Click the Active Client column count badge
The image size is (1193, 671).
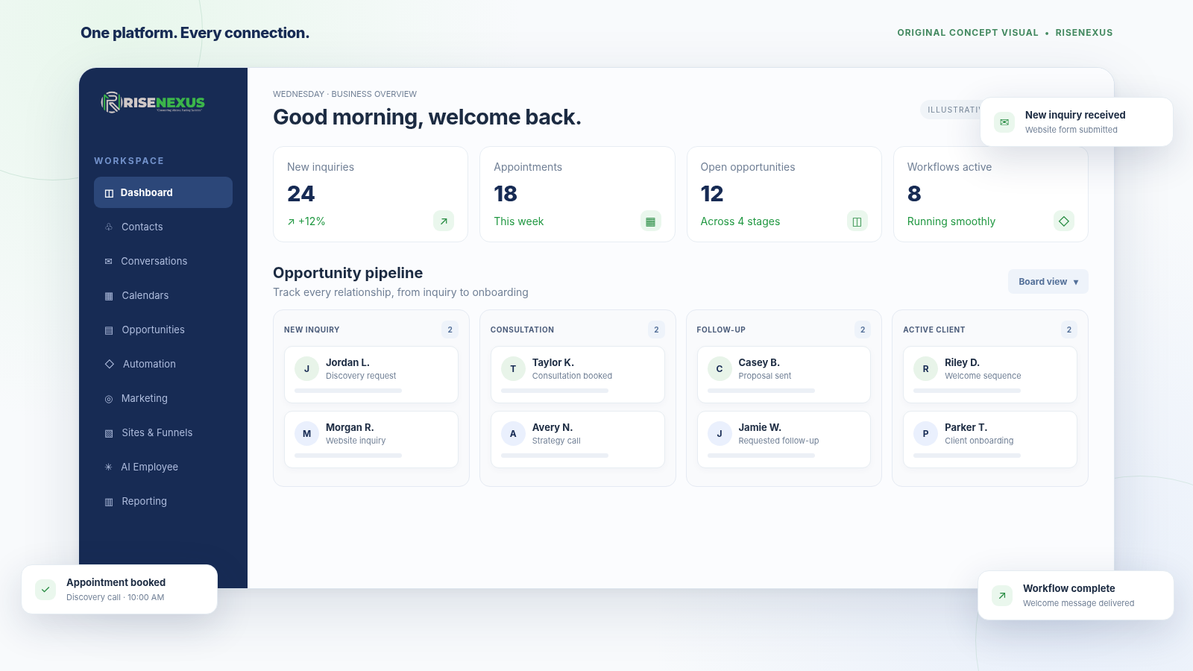click(x=1068, y=330)
